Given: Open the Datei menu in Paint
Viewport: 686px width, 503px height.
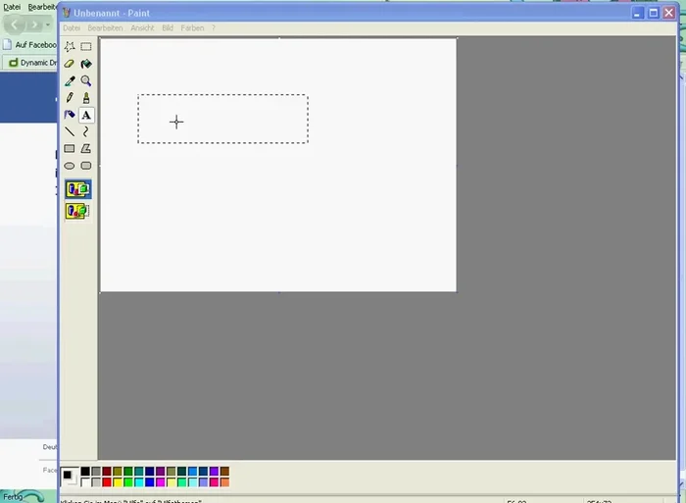Looking at the screenshot, I should tap(72, 28).
